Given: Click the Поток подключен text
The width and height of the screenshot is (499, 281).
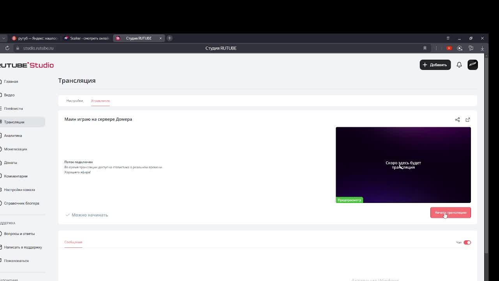Looking at the screenshot, I should click(78, 162).
